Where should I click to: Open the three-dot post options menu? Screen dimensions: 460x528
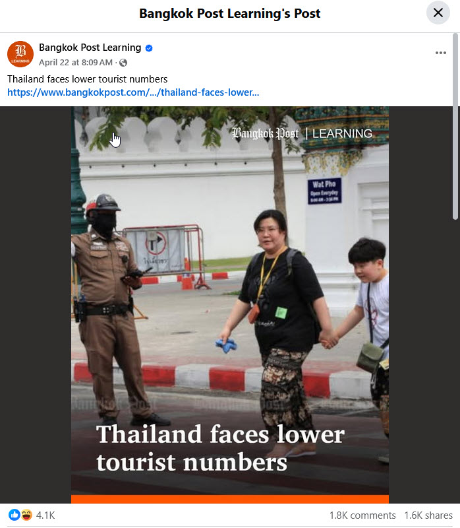[440, 53]
